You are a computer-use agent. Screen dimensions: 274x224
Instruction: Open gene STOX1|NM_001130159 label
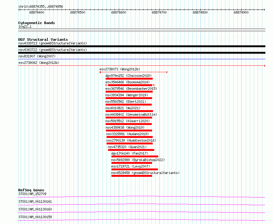[35, 217]
